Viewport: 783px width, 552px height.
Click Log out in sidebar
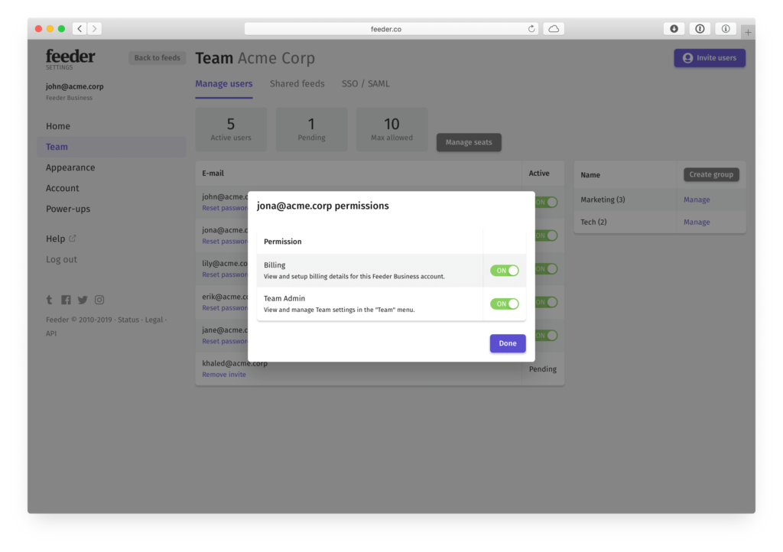coord(61,259)
